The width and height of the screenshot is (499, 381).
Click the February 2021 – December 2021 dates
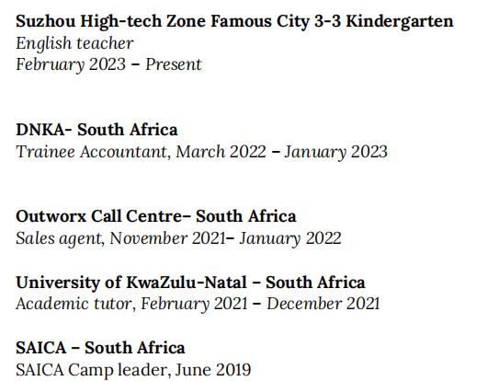click(x=260, y=305)
